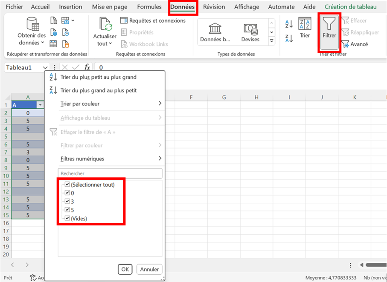Uncheck the 3 value checkbox
Image resolution: width=387 pixels, height=282 pixels.
(67, 201)
